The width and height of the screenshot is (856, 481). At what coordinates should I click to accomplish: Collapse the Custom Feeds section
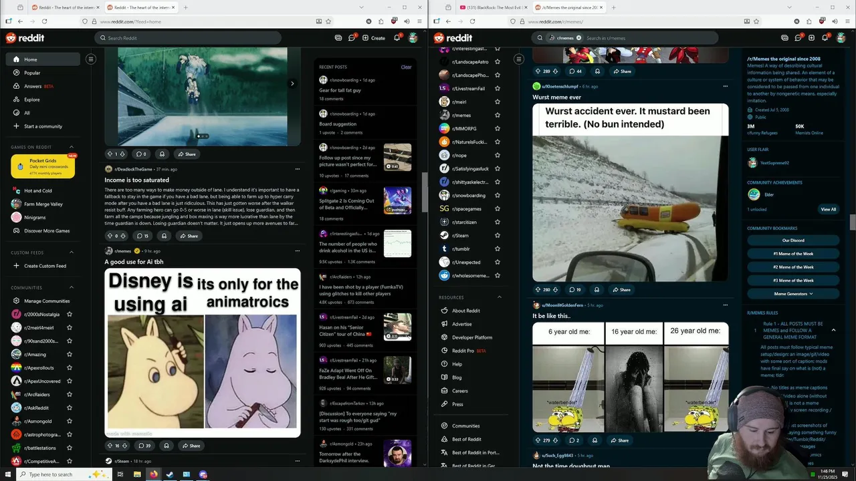point(72,253)
